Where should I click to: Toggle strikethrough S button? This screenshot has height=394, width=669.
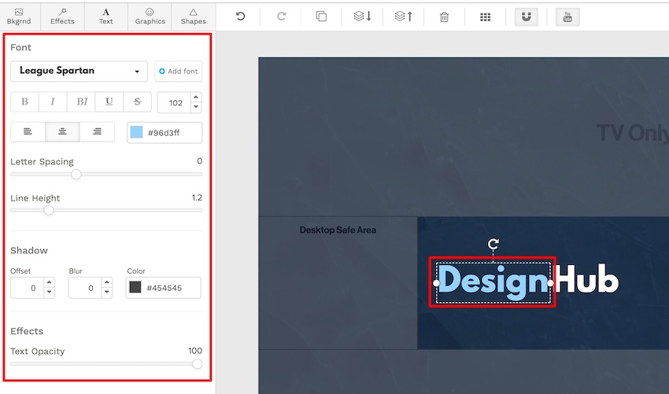point(137,101)
